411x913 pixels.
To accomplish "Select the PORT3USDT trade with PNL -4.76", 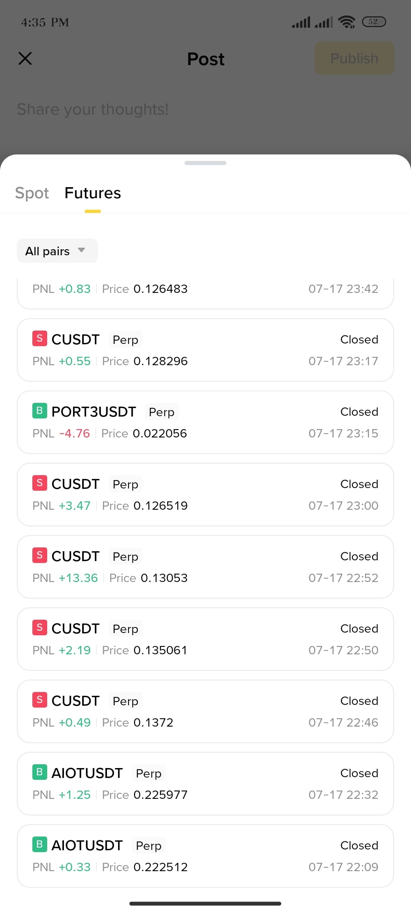I will click(x=205, y=422).
